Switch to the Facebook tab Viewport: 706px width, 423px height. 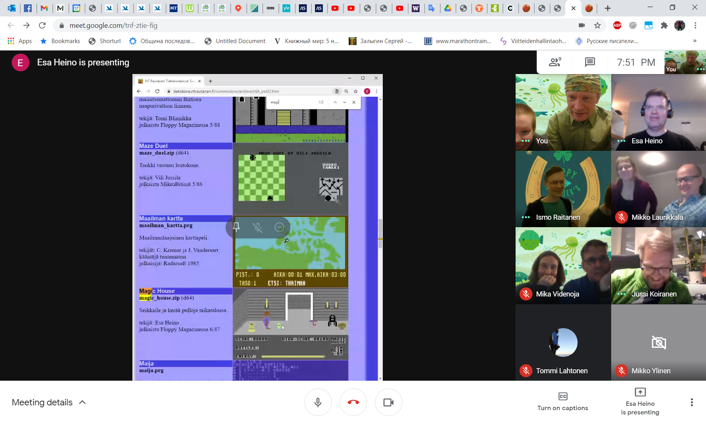28,8
